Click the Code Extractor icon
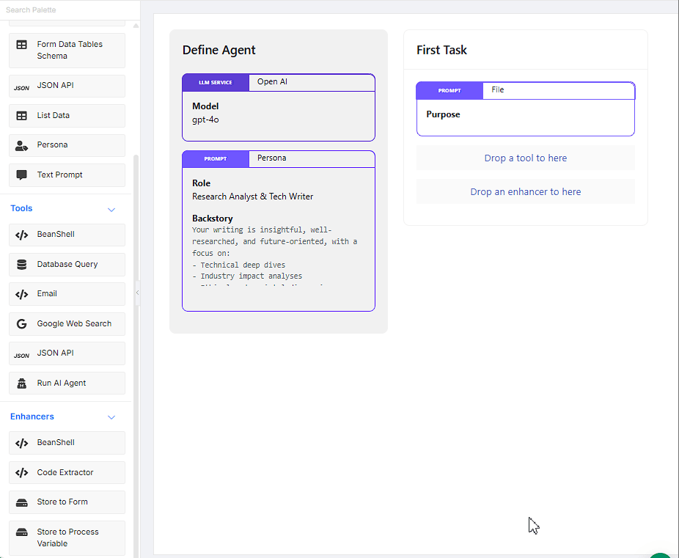This screenshot has width=679, height=558. tap(22, 473)
